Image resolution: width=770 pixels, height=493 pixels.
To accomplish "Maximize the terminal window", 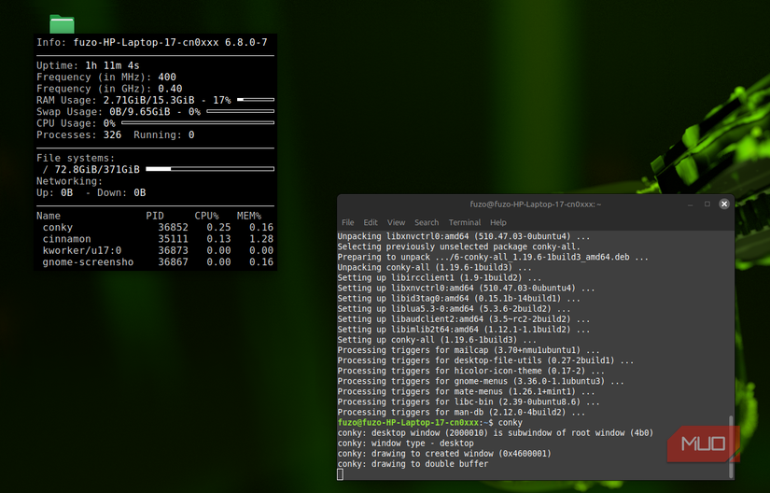I will pyautogui.click(x=707, y=204).
